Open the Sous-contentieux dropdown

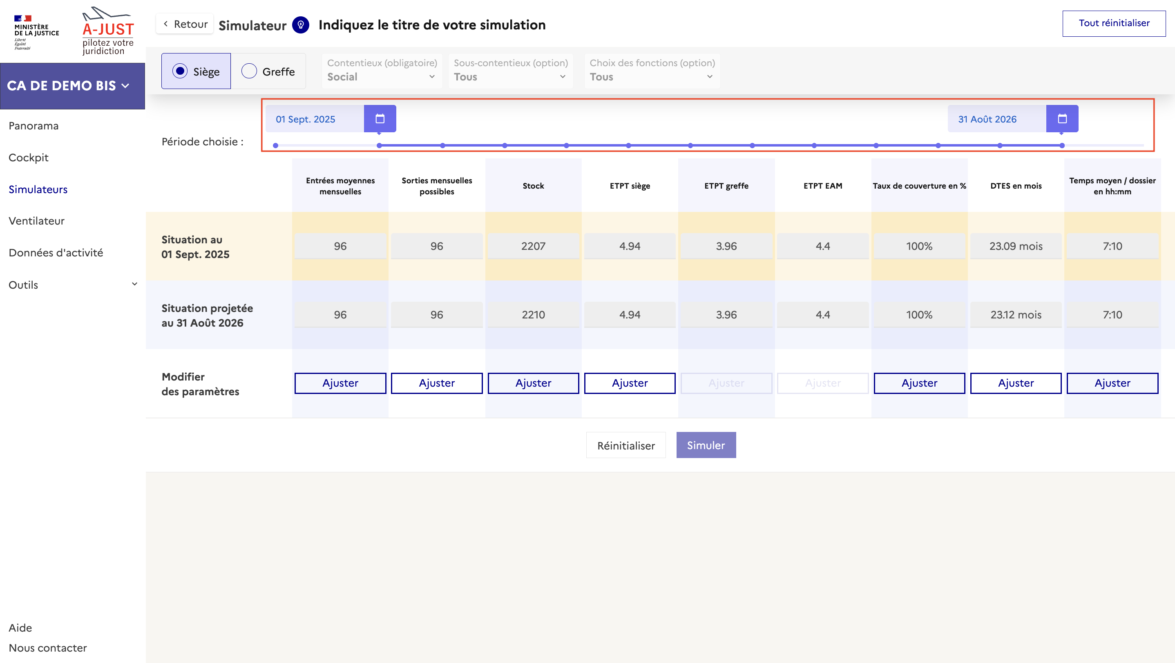pyautogui.click(x=510, y=71)
